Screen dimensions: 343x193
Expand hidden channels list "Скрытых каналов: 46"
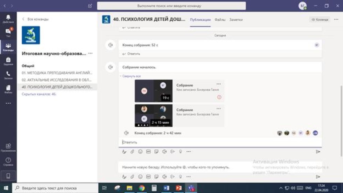(39, 94)
